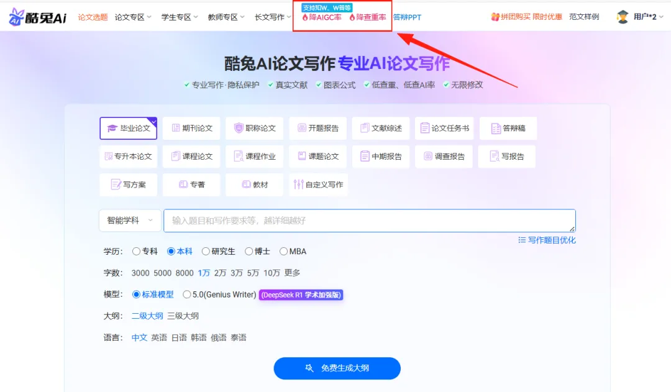Select the 2万 word count option
This screenshot has height=392, width=671.
click(x=221, y=273)
